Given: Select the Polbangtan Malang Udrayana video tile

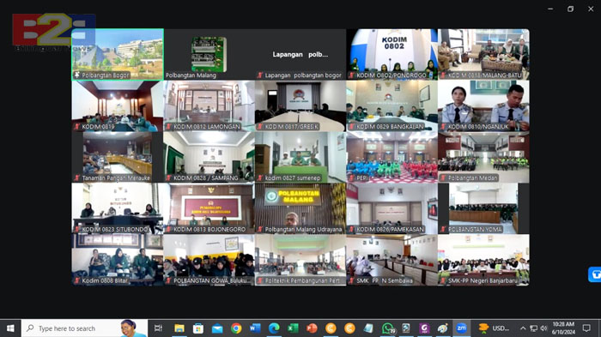Looking at the screenshot, I should (x=300, y=208).
